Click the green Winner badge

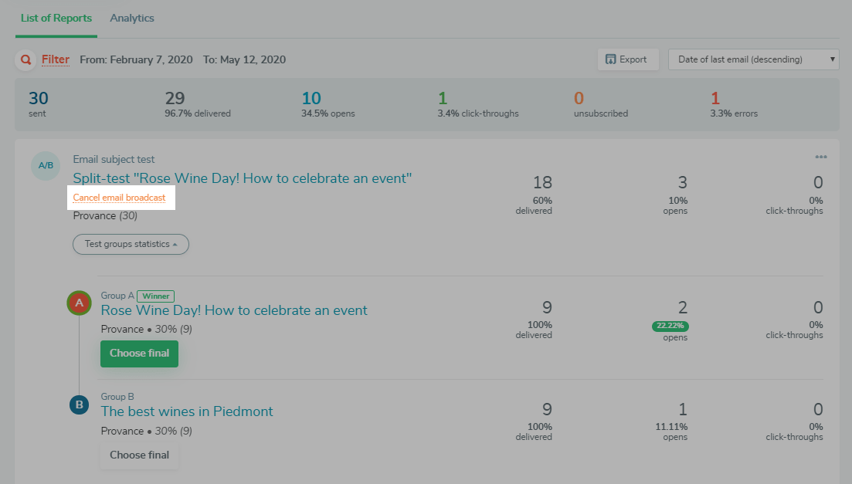click(155, 296)
